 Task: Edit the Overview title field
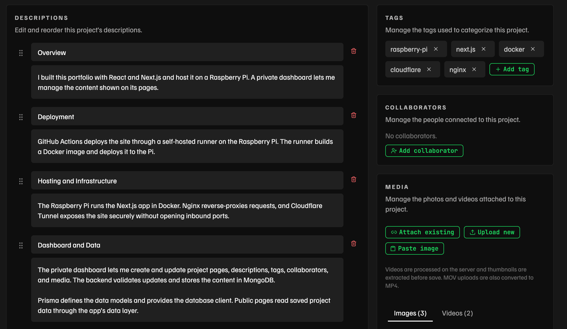(x=187, y=52)
